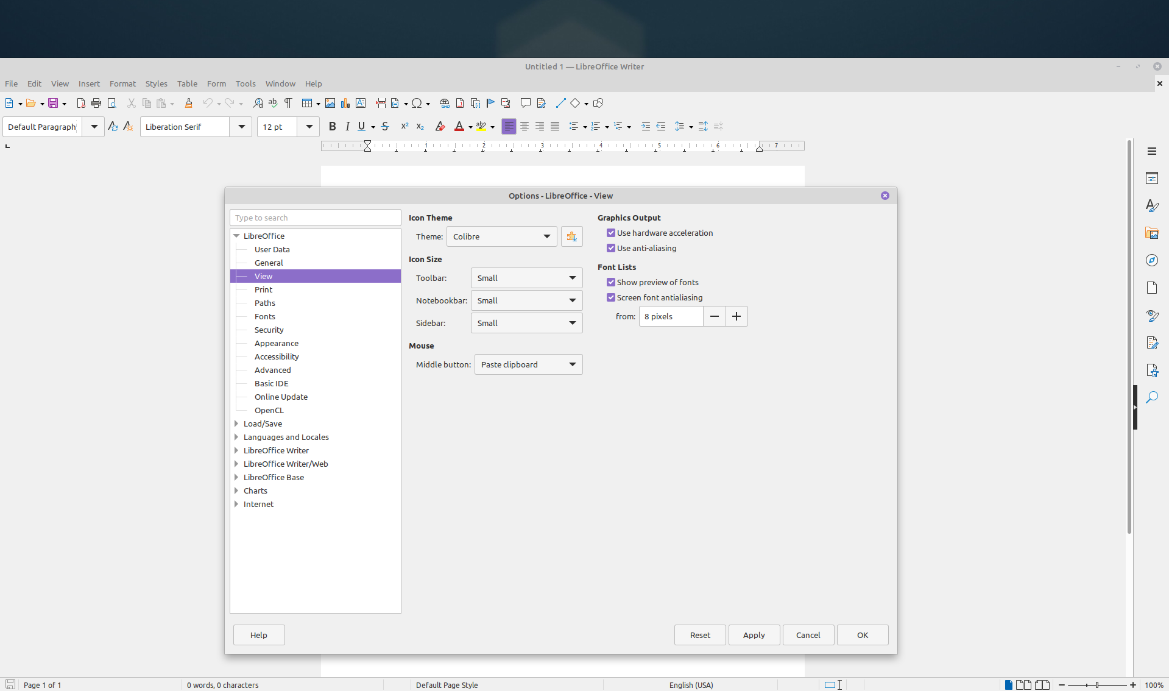Open Middle button mouse dropdown
The height and width of the screenshot is (691, 1169).
pyautogui.click(x=528, y=364)
